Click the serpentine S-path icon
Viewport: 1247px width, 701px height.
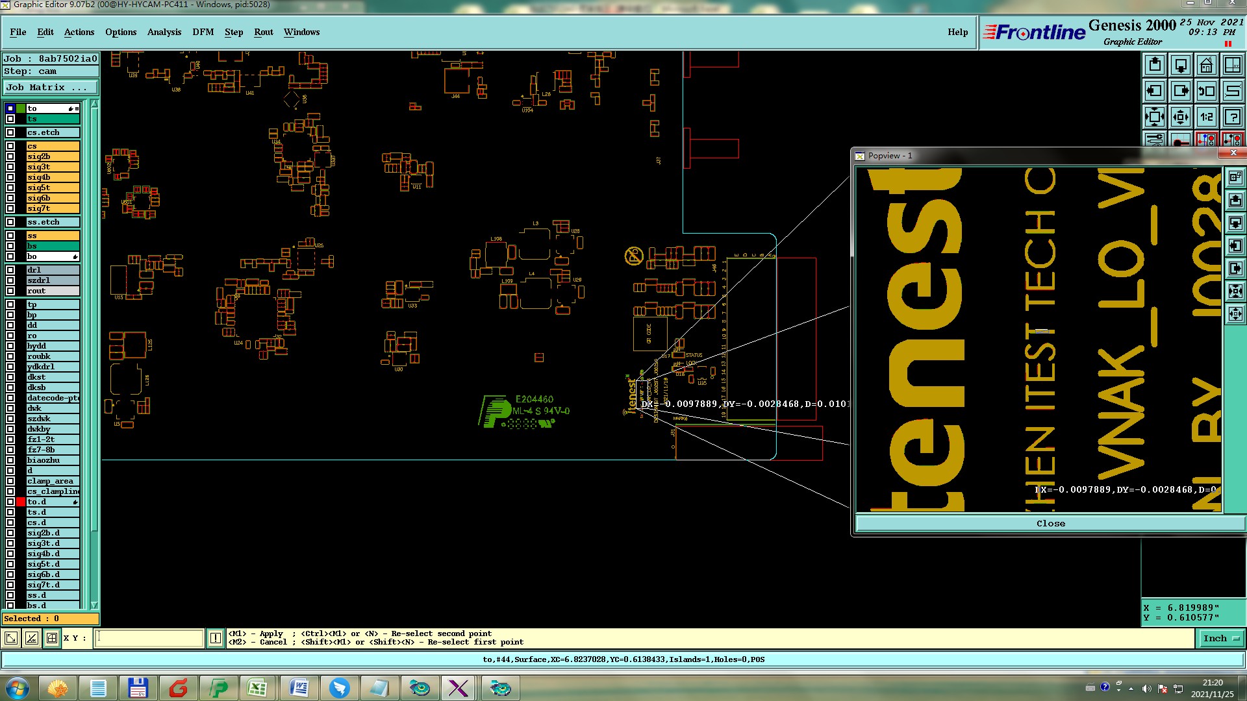point(1233,91)
